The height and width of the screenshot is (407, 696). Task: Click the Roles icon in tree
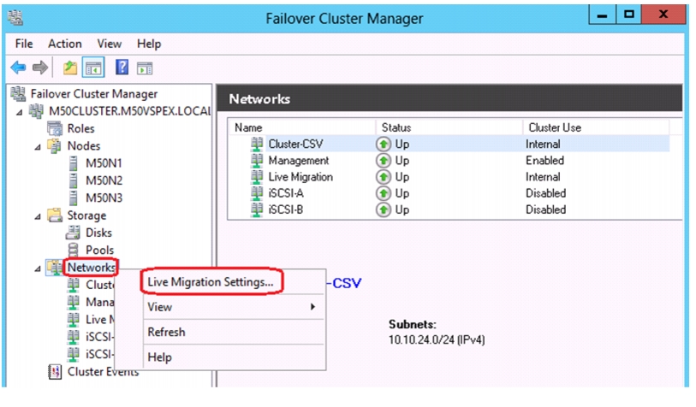55,128
